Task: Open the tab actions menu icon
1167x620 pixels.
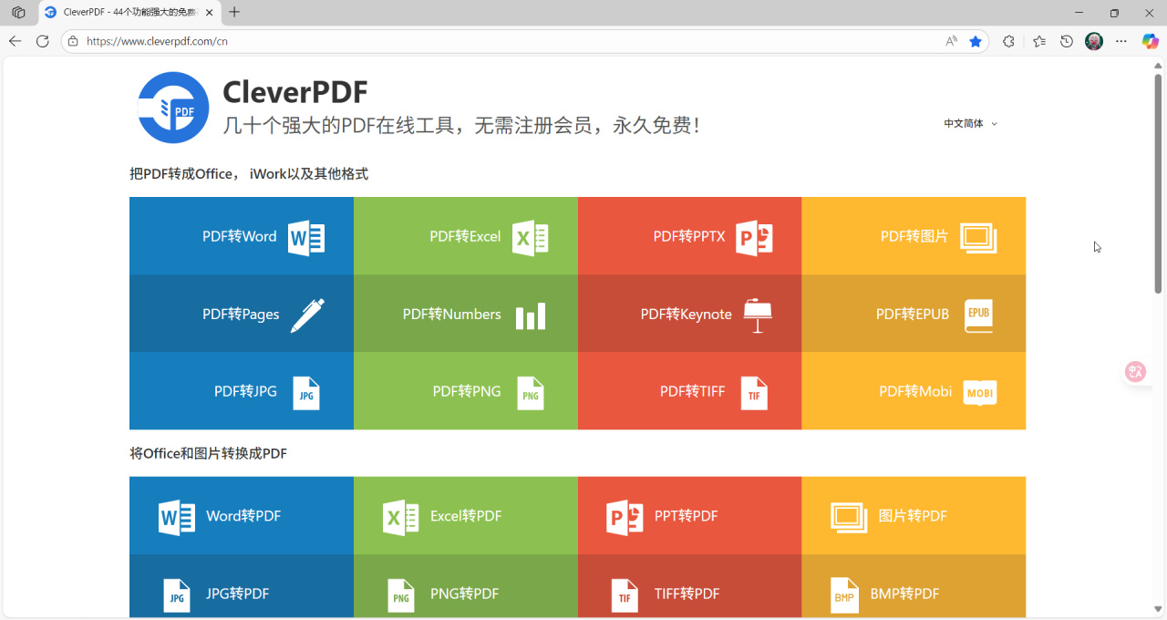Action: click(18, 13)
